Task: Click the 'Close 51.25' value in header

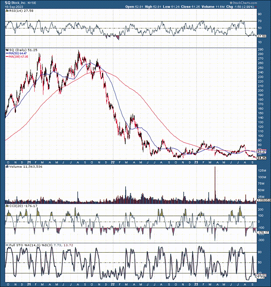Action: (x=190, y=7)
